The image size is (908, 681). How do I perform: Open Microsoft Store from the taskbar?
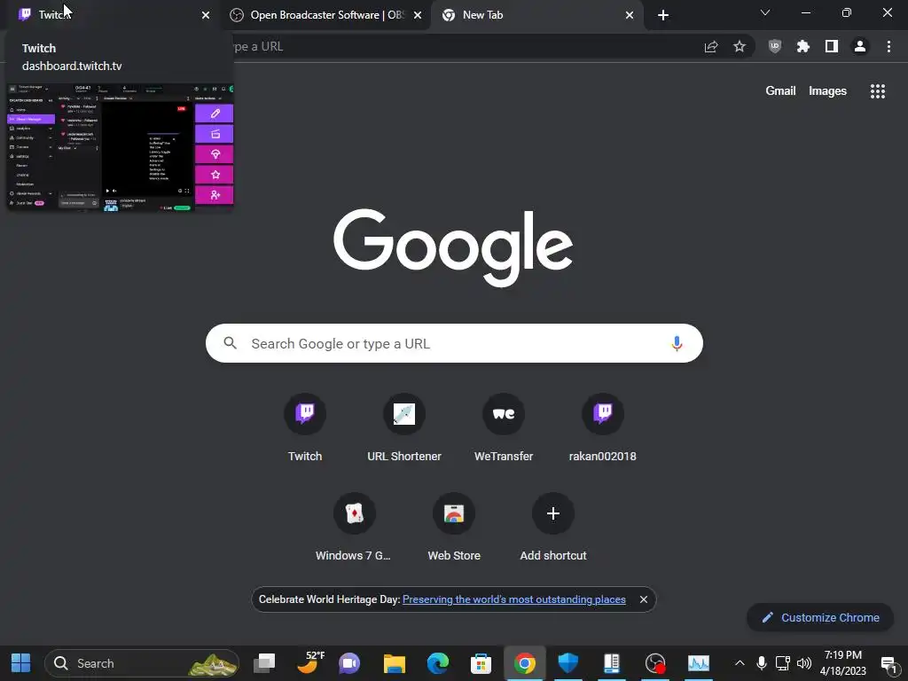click(481, 663)
